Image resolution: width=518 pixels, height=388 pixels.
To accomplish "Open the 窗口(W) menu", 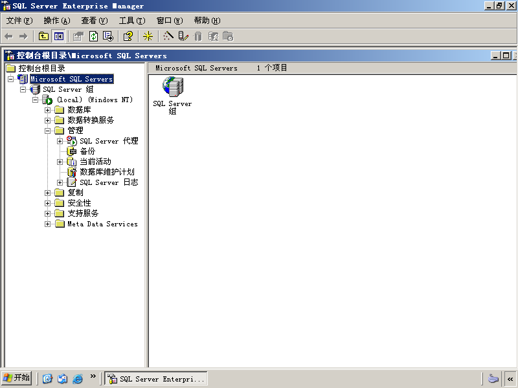I will (170, 21).
